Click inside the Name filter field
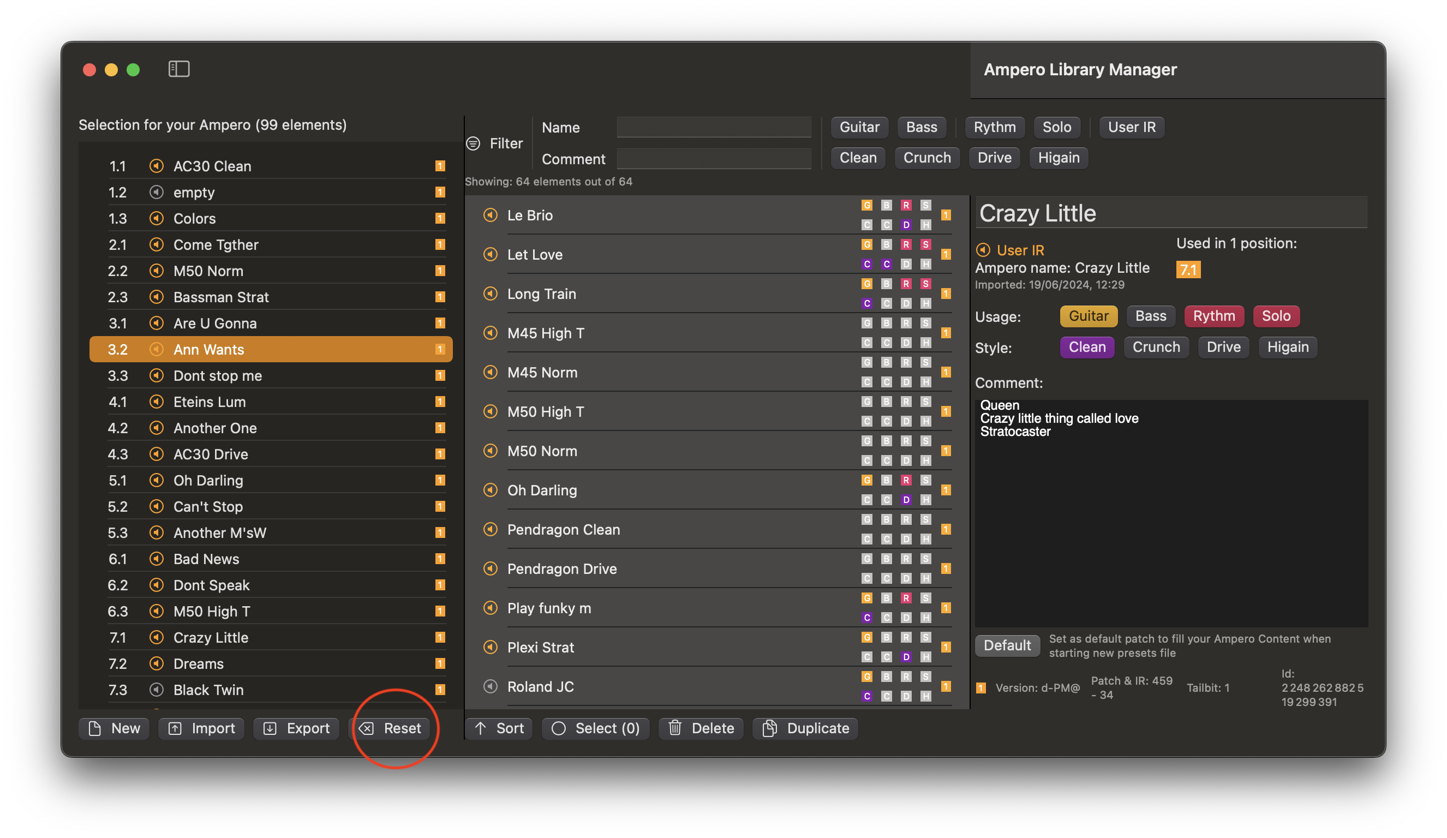Viewport: 1447px width, 838px height. 714,128
